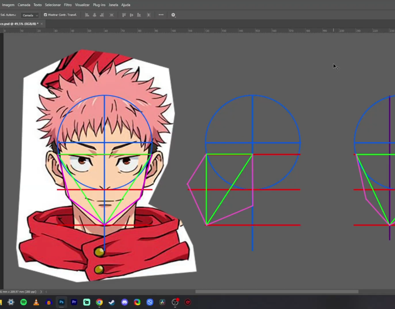Align right edges of layers
The image size is (395, 309).
(x=102, y=15)
